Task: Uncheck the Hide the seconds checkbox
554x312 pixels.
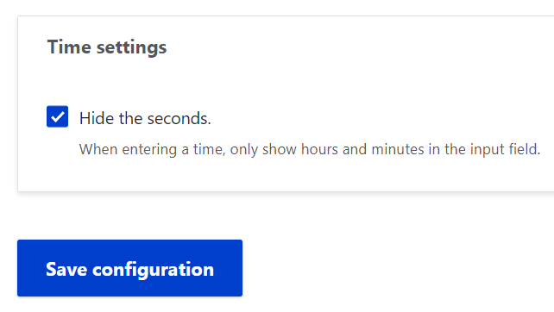Action: [x=57, y=116]
